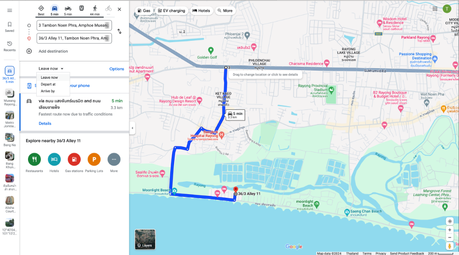Click Moonlight Beach camera marker
Screen dimensions: 459x255
click(174, 191)
